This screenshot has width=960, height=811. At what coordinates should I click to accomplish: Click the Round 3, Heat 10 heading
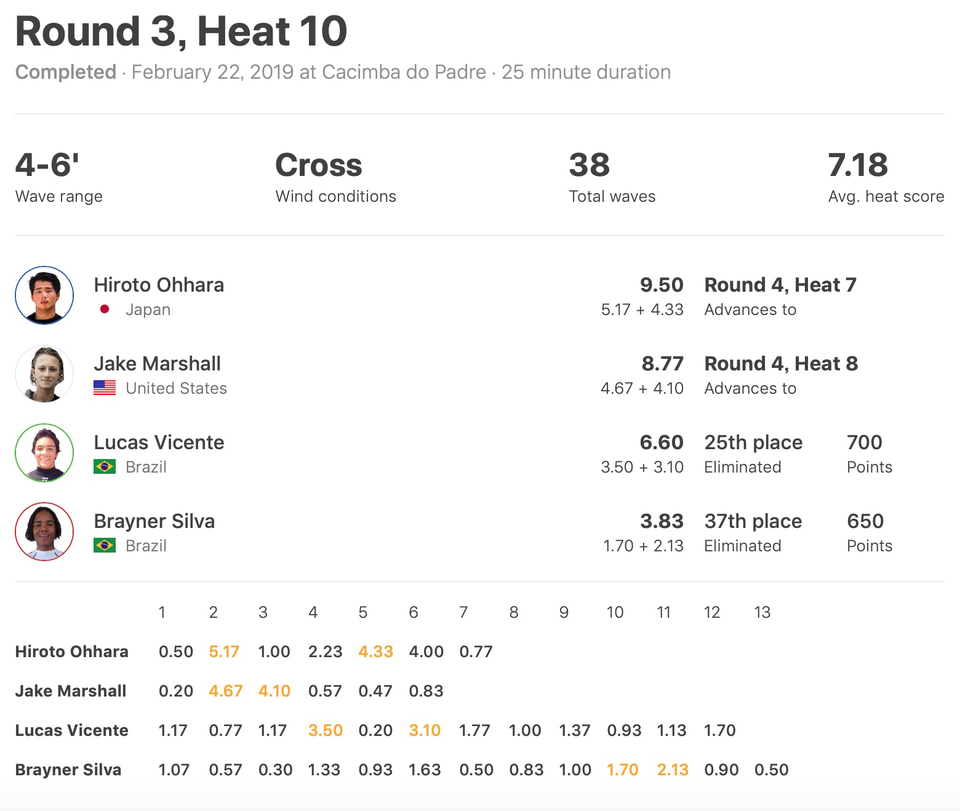(182, 31)
